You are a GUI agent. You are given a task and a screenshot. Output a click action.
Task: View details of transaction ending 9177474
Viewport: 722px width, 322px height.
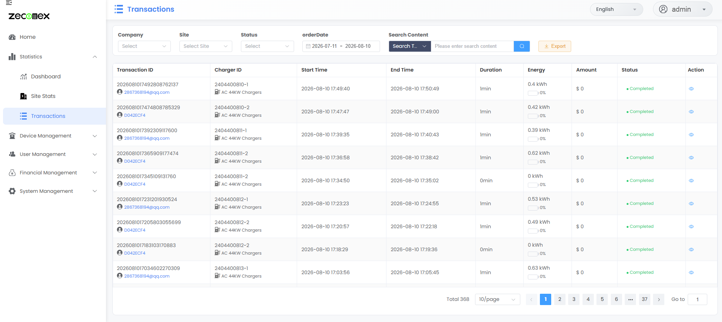(691, 158)
